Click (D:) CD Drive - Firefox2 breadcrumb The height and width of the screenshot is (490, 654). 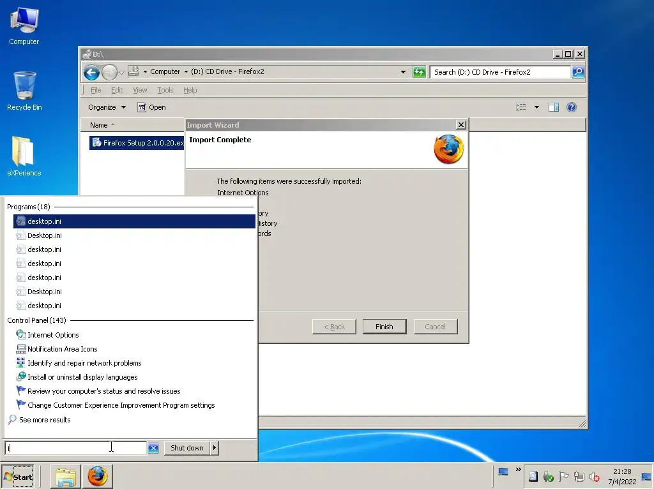point(227,71)
